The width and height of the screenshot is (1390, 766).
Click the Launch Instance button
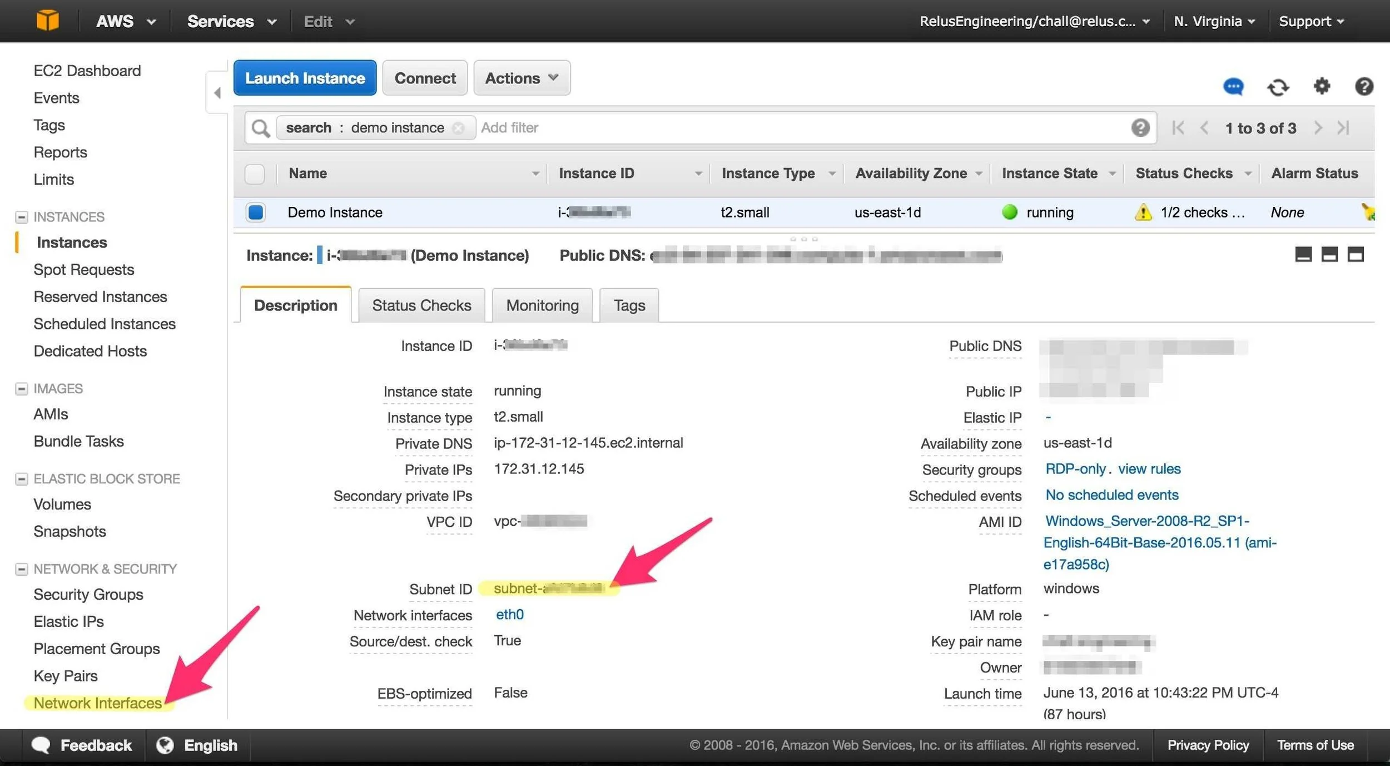[305, 78]
